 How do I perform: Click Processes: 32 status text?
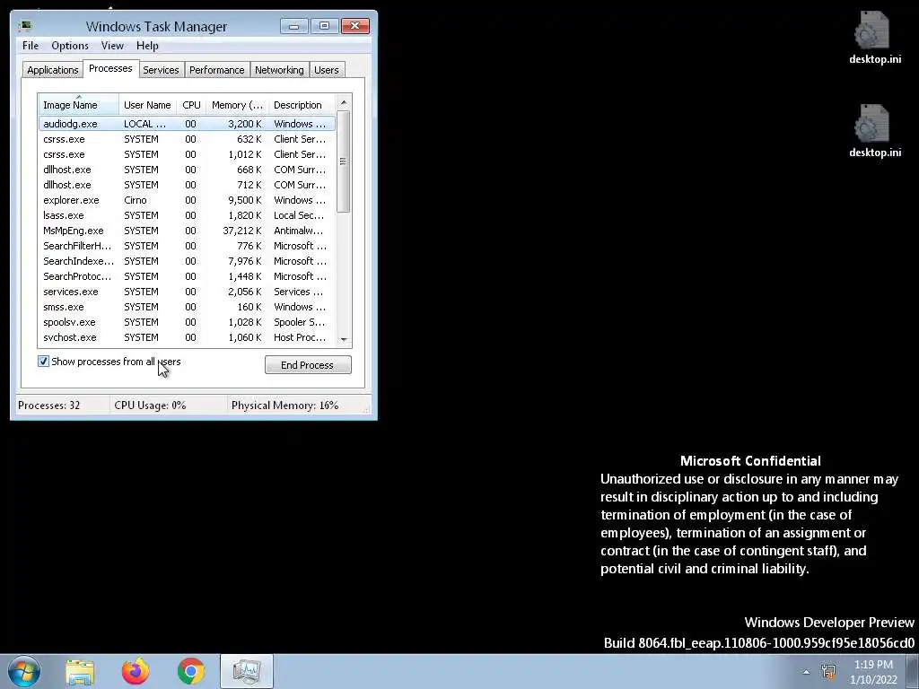point(49,405)
